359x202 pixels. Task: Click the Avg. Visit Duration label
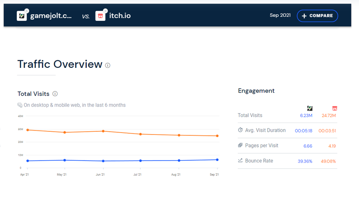point(265,130)
